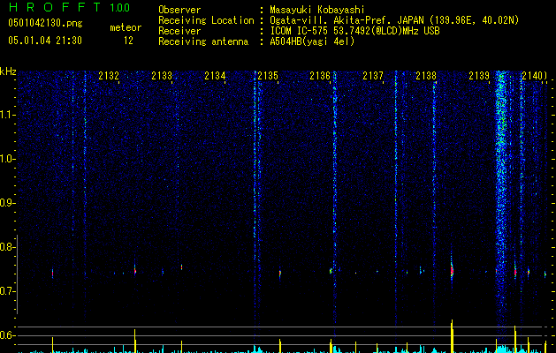
Task: Click the 2140 time marker
Action: (534, 76)
